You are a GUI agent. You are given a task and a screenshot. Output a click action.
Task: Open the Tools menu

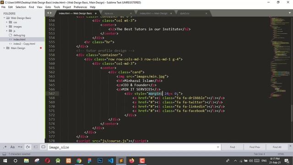(x=57, y=7)
